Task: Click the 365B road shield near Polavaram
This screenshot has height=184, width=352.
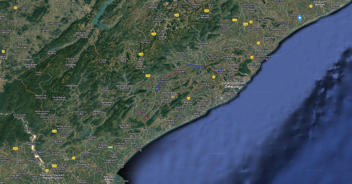Action: click(x=15, y=148)
